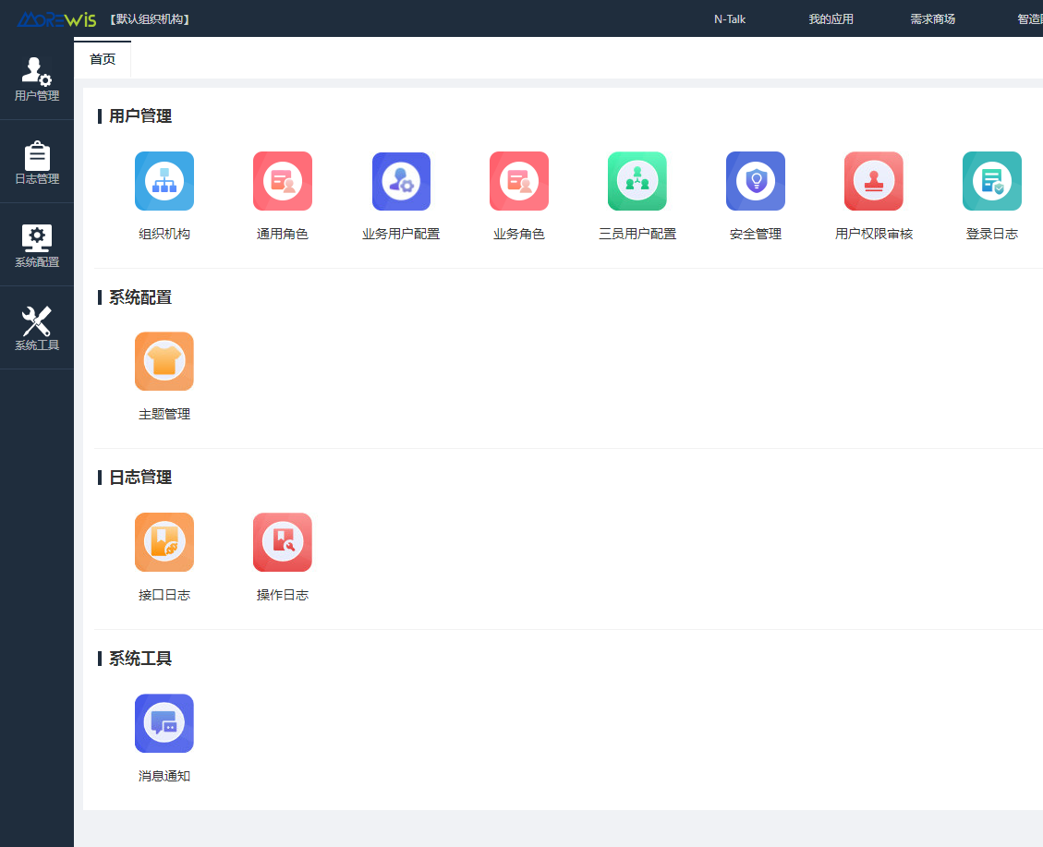Check the 操作日志 icon
This screenshot has height=847, width=1043.
(x=282, y=542)
